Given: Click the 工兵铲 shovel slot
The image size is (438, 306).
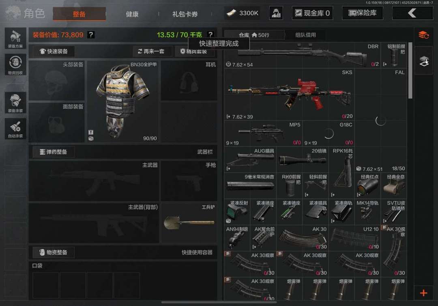Looking at the screenshot, I should [189, 223].
